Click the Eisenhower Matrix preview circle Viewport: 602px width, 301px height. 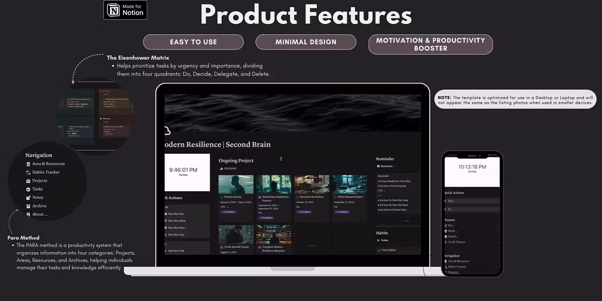coord(95,116)
